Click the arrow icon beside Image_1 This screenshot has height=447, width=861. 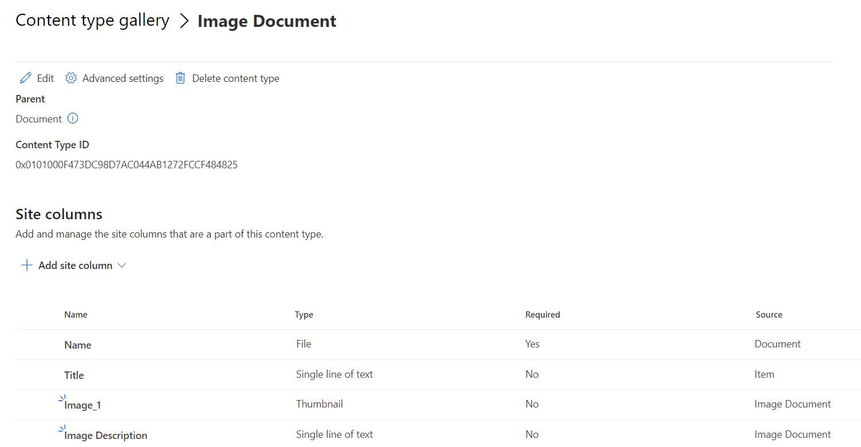click(61, 399)
